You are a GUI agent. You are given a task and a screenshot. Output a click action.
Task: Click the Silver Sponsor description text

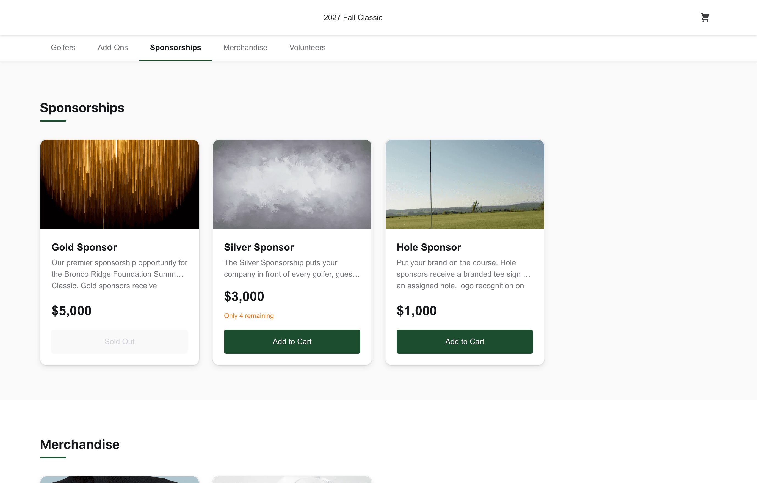292,268
